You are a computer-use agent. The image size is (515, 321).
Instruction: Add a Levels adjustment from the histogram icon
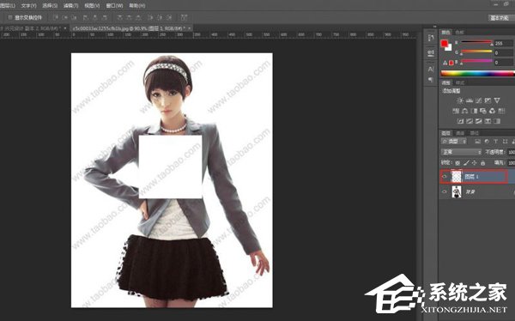point(470,100)
